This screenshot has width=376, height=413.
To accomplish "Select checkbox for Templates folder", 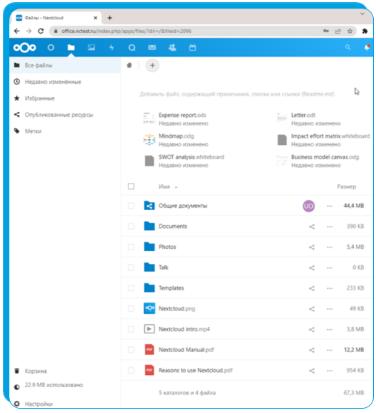I will click(x=131, y=288).
